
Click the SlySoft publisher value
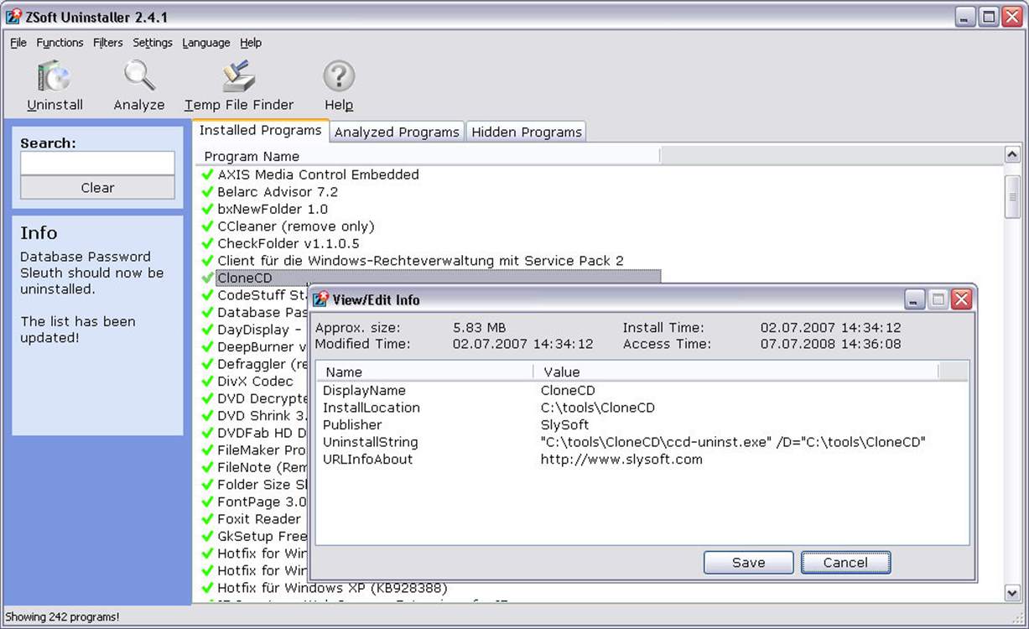point(564,425)
